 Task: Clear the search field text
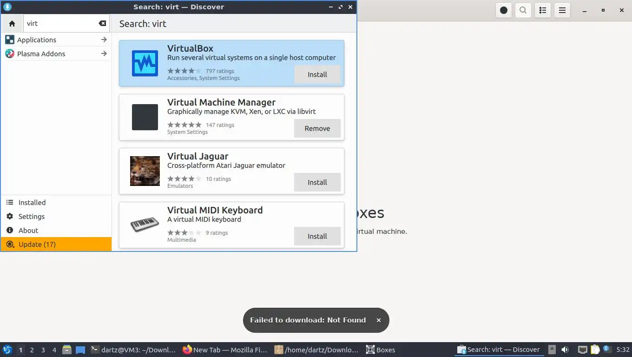pos(102,23)
